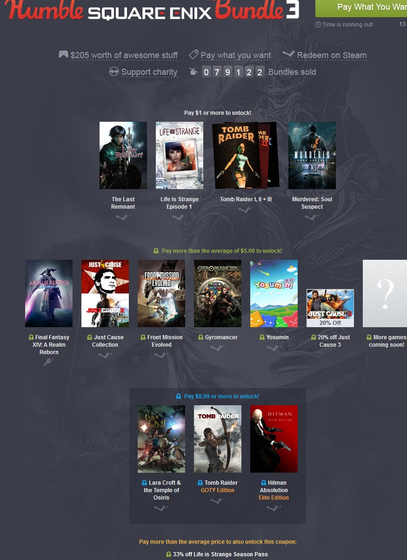Click the green lock icon beside Gyromancer
Image resolution: width=407 pixels, height=560 pixels.
201,337
